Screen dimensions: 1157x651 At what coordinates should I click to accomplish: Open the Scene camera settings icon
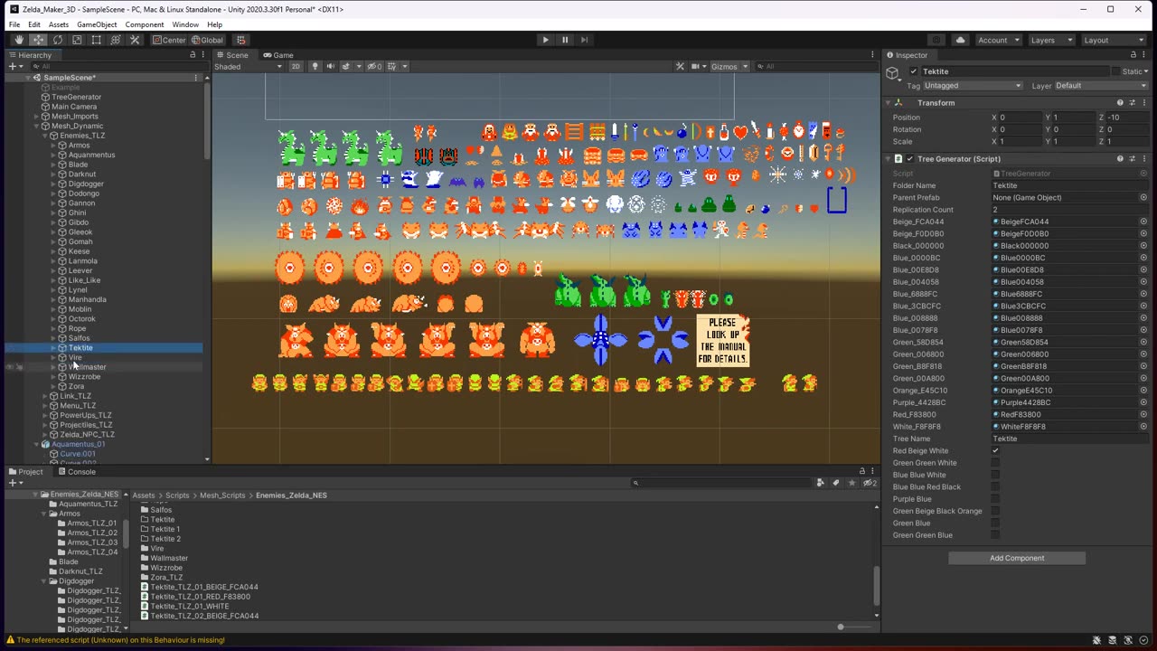pos(696,66)
